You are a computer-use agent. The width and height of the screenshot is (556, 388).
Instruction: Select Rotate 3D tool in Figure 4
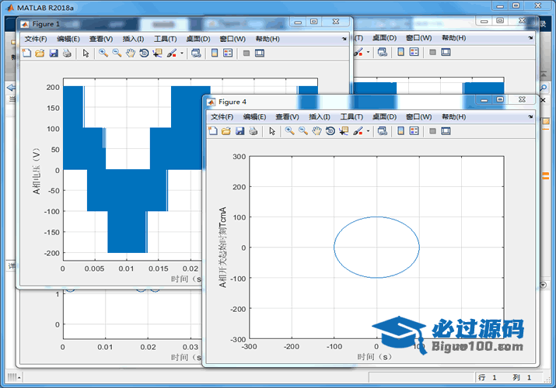click(330, 131)
